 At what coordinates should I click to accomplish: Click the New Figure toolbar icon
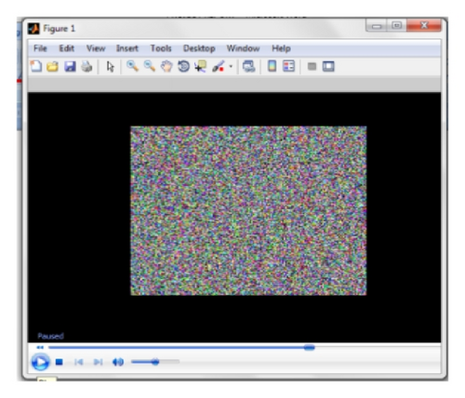tap(36, 66)
